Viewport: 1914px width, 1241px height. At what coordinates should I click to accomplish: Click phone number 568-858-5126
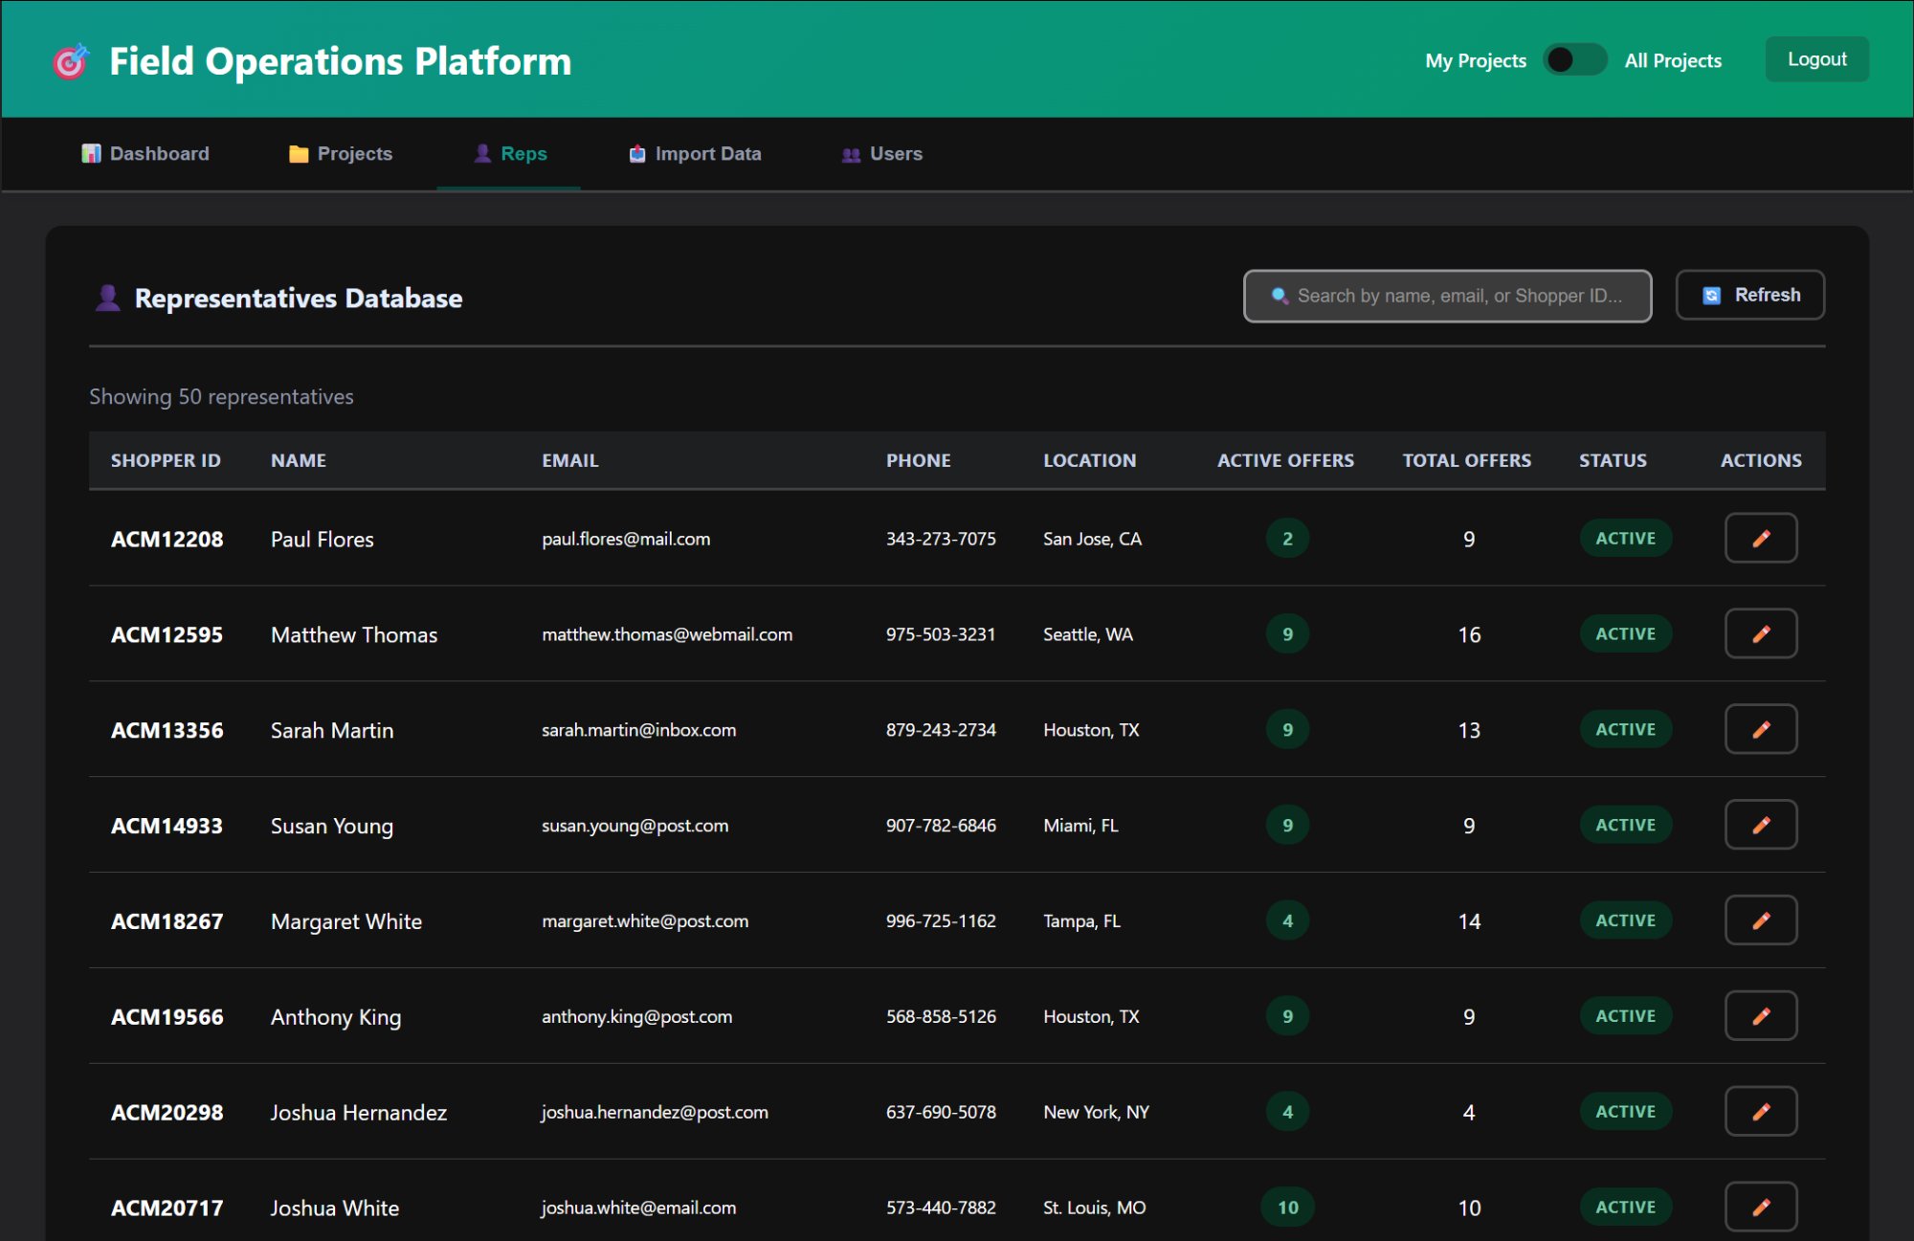click(941, 1016)
